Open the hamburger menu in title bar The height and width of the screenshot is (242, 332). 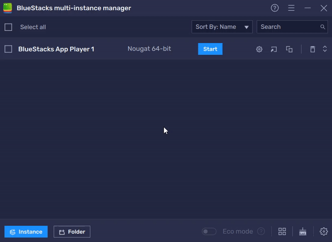pyautogui.click(x=291, y=8)
